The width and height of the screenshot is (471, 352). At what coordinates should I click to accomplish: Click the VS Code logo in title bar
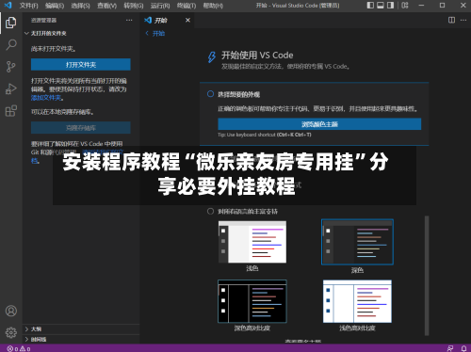(8, 5)
